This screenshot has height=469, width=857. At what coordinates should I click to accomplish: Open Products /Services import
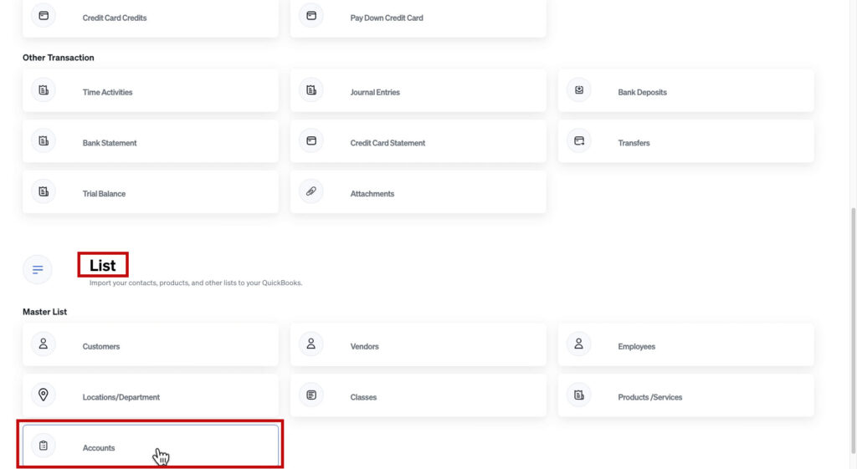686,397
